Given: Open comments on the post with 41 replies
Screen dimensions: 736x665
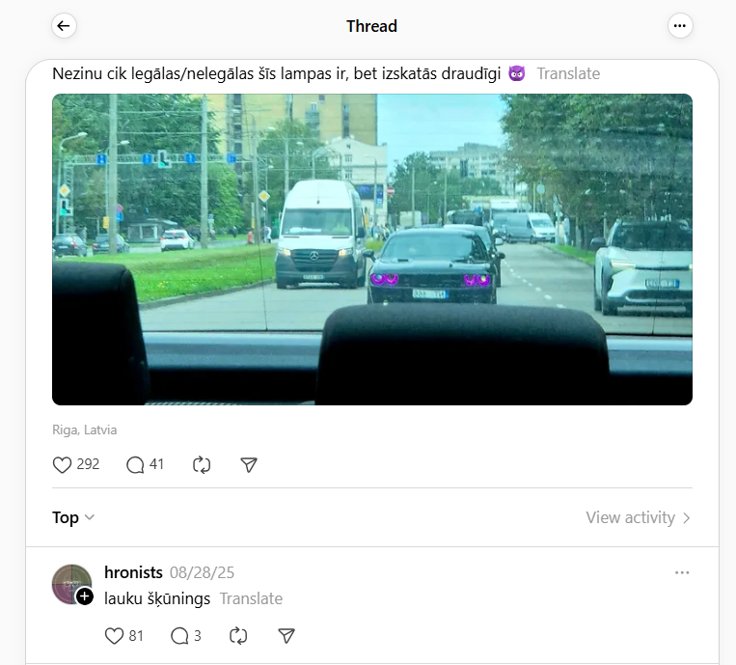Looking at the screenshot, I should (135, 465).
